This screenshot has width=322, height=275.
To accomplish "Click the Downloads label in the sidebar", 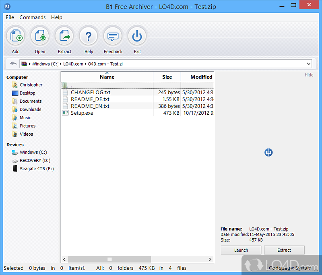I will click(31, 110).
